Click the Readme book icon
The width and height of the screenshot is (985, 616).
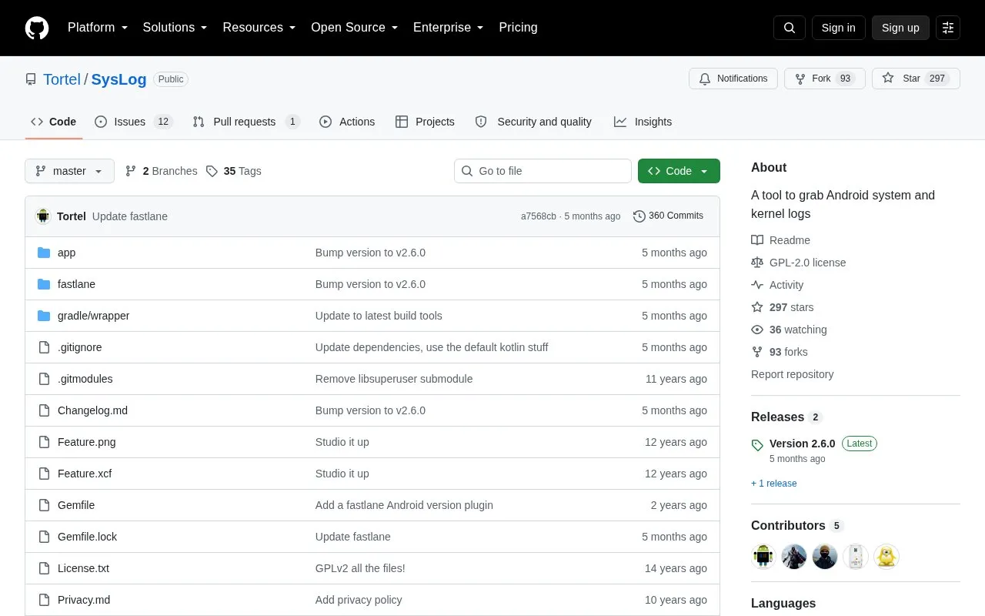pyautogui.click(x=757, y=240)
